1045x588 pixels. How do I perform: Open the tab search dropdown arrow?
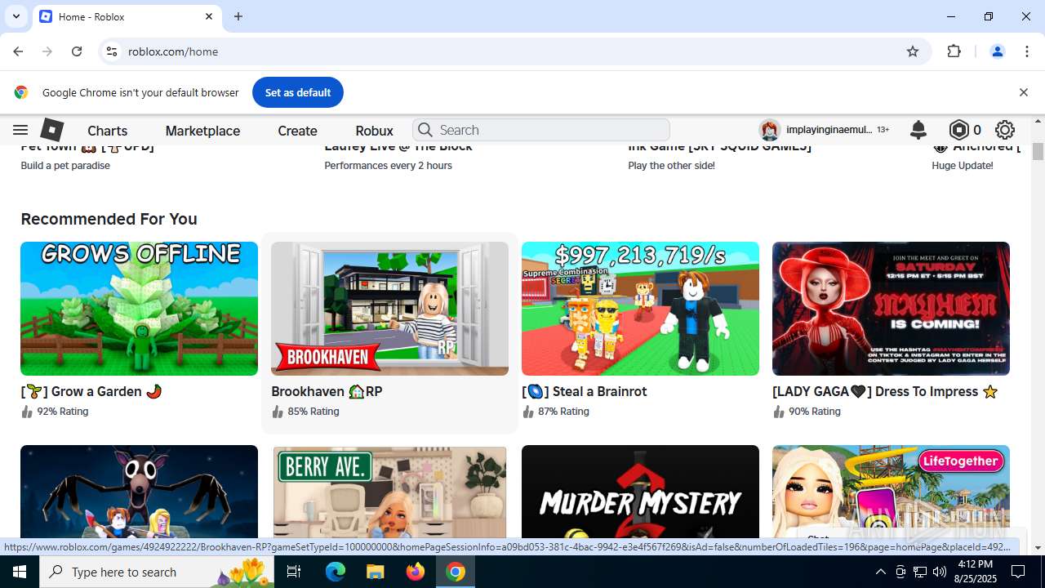pyautogui.click(x=16, y=16)
